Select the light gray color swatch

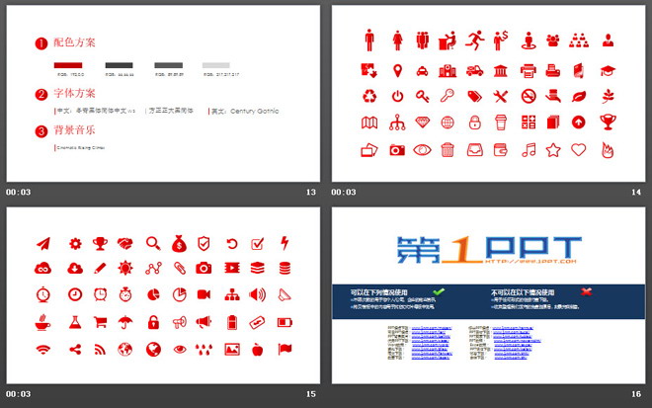point(216,65)
